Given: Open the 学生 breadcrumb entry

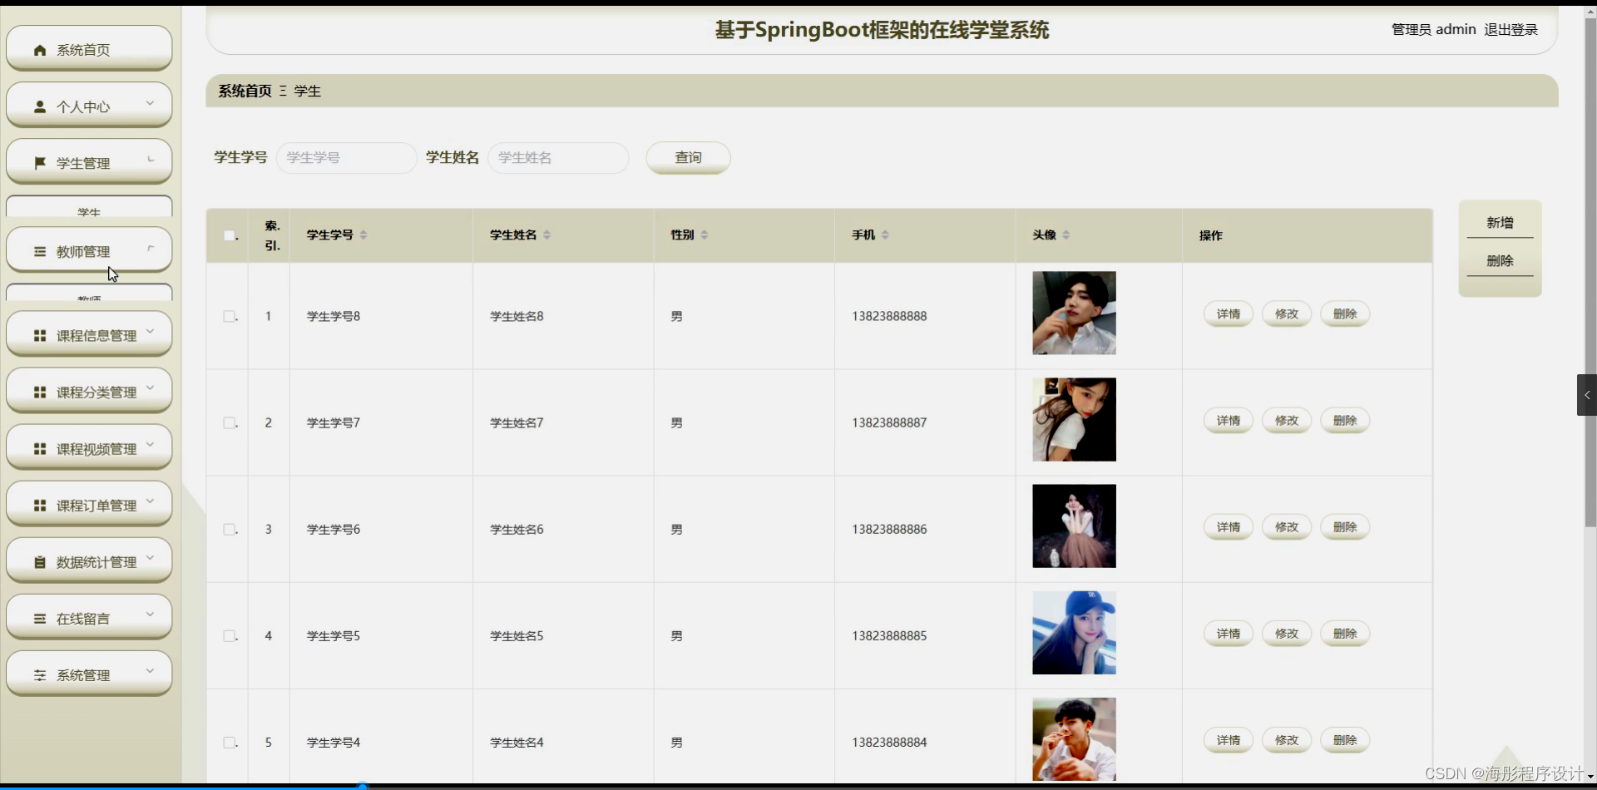Looking at the screenshot, I should tap(308, 91).
